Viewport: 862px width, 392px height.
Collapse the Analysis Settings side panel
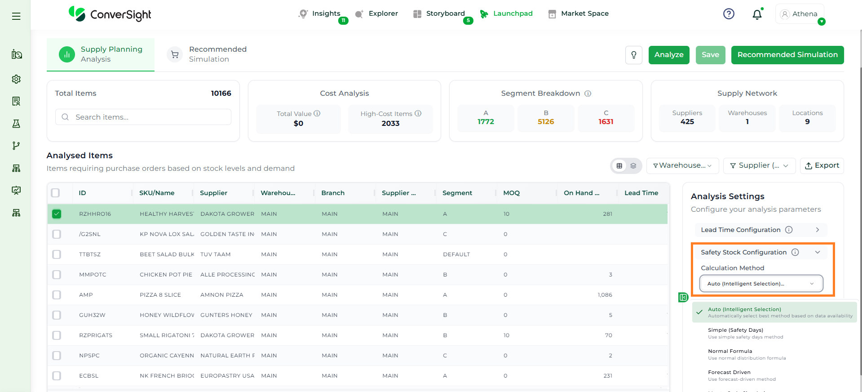(x=683, y=297)
